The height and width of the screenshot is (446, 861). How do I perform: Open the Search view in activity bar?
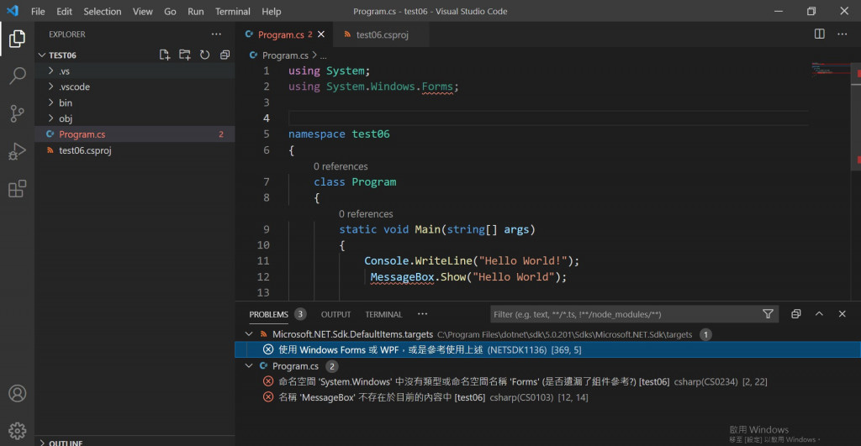coord(17,76)
